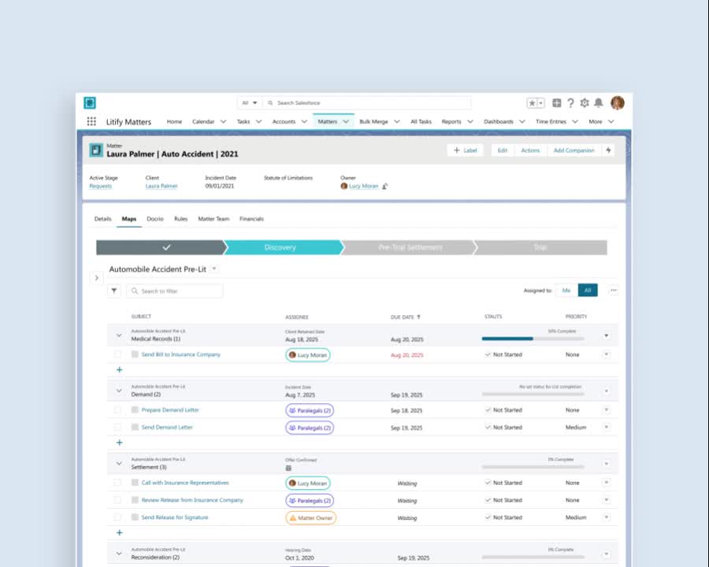Collapse the Reconsideration group chevron
Screen dimensions: 709x567
click(x=119, y=554)
